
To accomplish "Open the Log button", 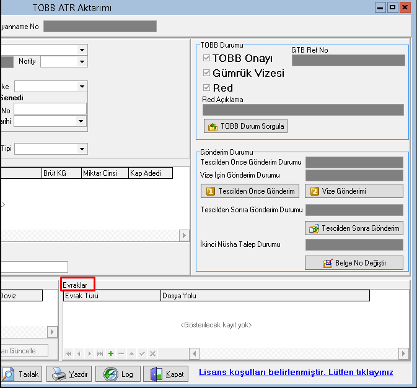I will (118, 374).
